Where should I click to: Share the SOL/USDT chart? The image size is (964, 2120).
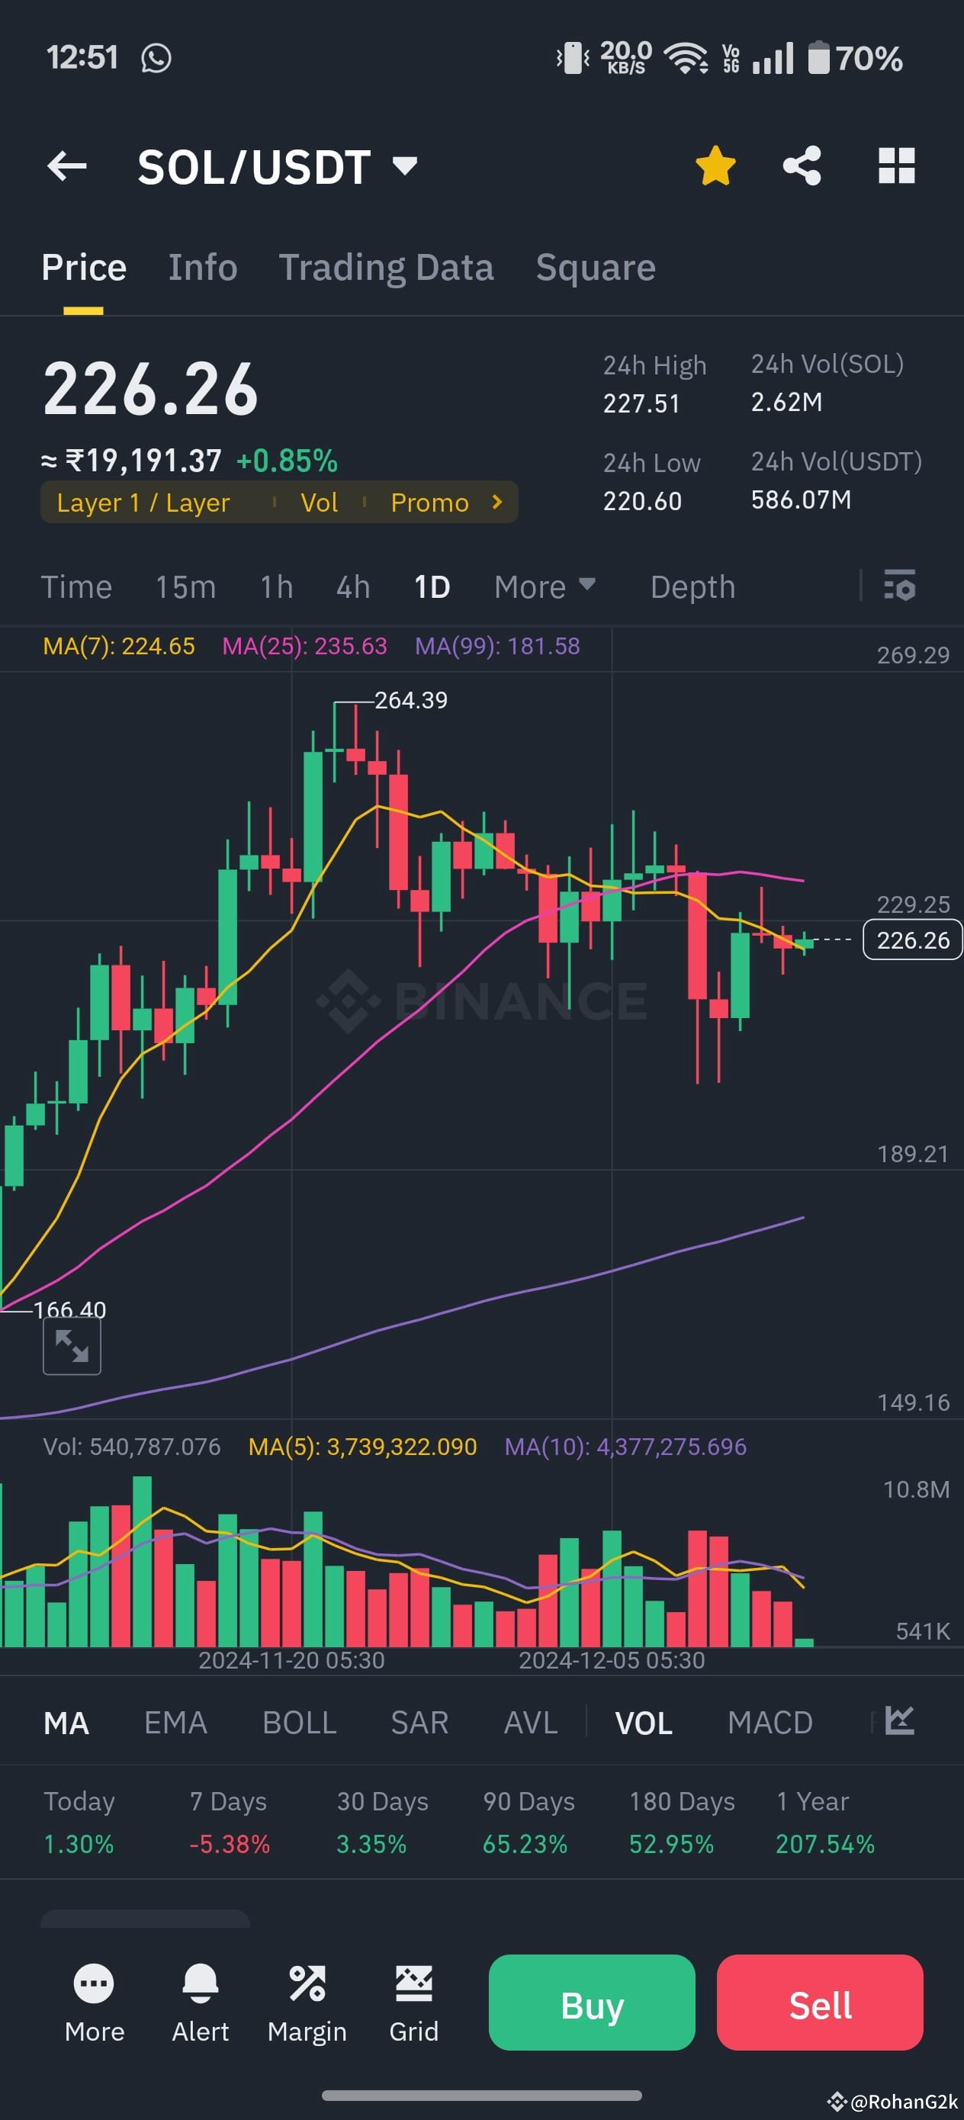click(801, 165)
